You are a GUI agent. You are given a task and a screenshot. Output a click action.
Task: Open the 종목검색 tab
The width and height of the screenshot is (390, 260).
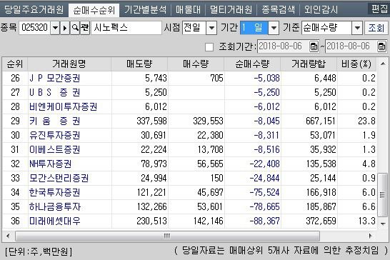[x=278, y=10]
